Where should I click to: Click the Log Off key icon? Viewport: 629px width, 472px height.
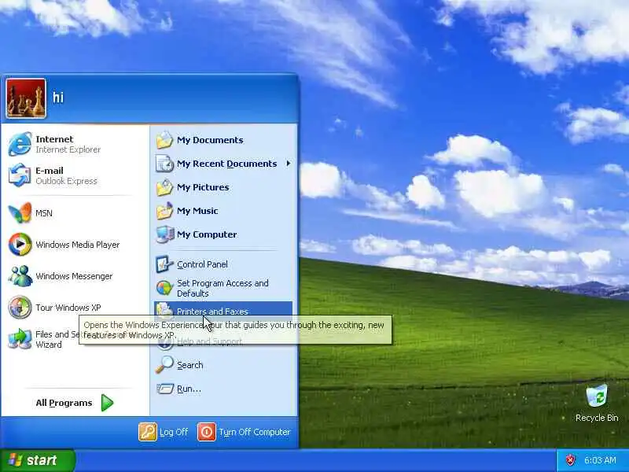point(148,432)
